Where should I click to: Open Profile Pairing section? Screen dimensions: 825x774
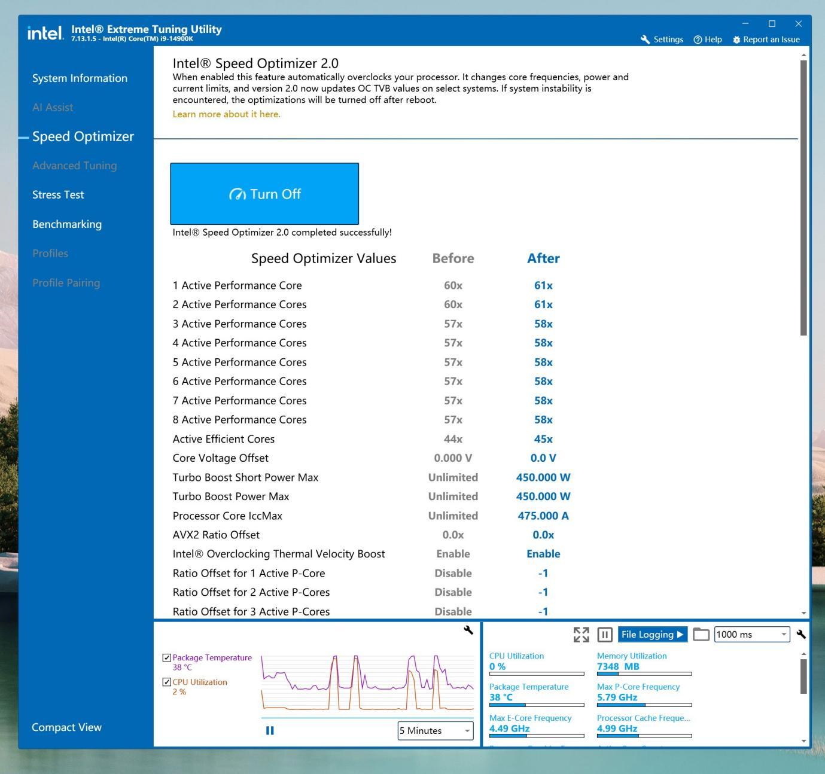tap(66, 283)
